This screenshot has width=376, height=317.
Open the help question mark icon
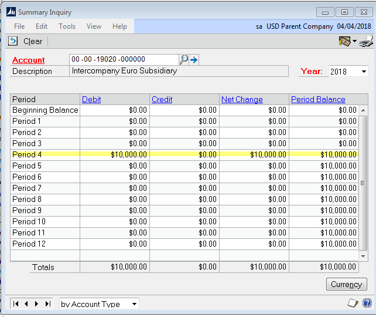point(367,303)
